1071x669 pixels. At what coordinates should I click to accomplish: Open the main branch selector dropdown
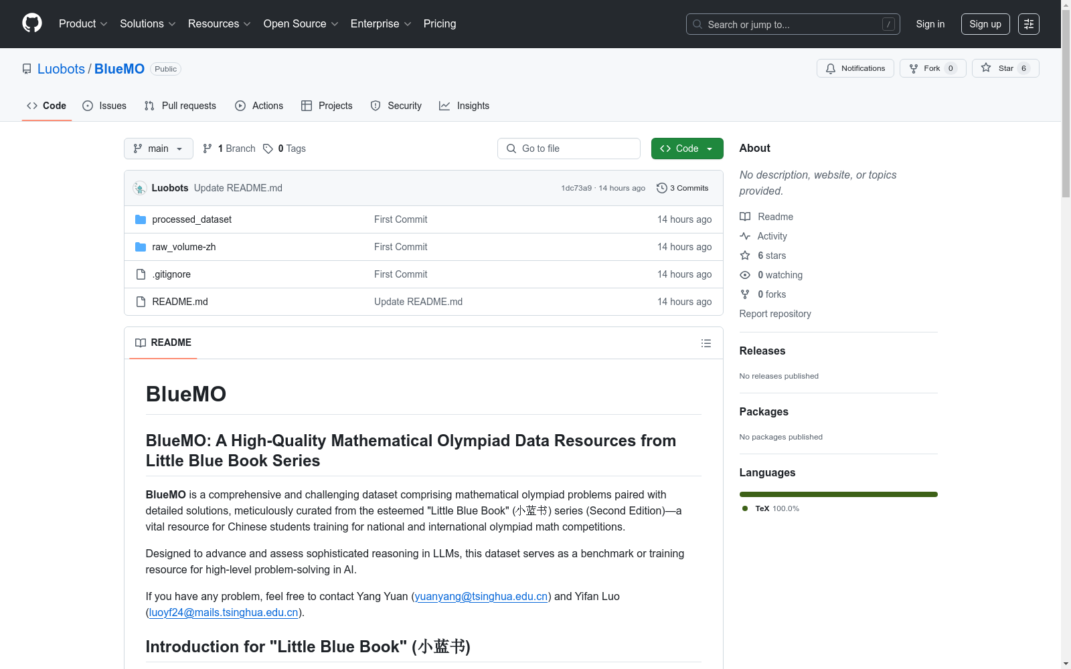(159, 149)
